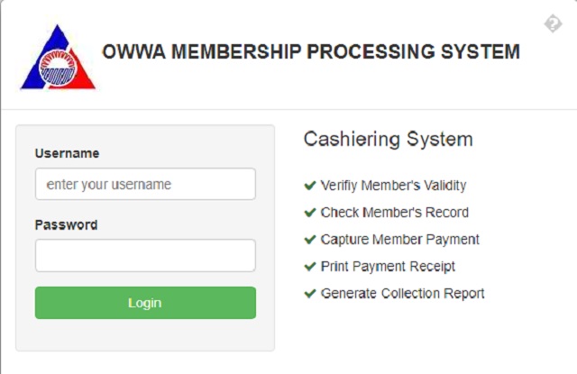Viewport: 577px width, 374px height.
Task: Click checkmark beside Verifiy Member's Validity
Action: (310, 186)
